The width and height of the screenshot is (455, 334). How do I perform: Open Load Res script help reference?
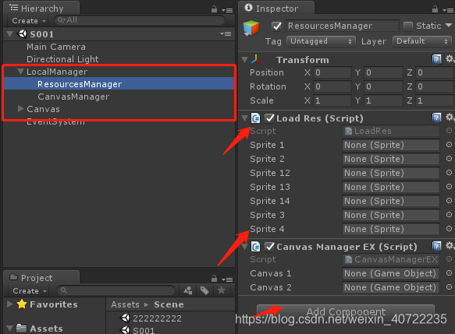click(x=436, y=118)
